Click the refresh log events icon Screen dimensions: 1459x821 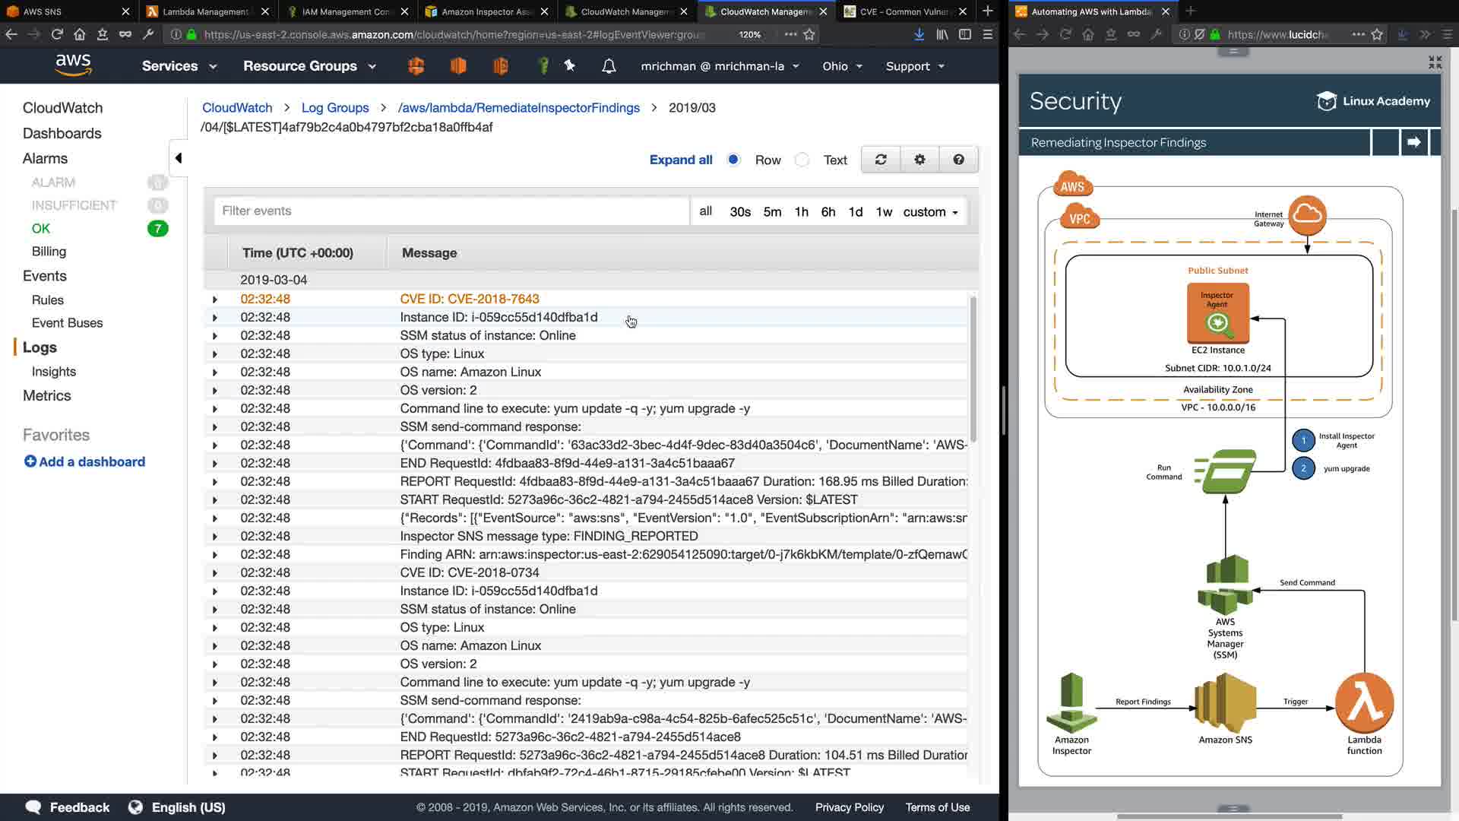pyautogui.click(x=881, y=160)
